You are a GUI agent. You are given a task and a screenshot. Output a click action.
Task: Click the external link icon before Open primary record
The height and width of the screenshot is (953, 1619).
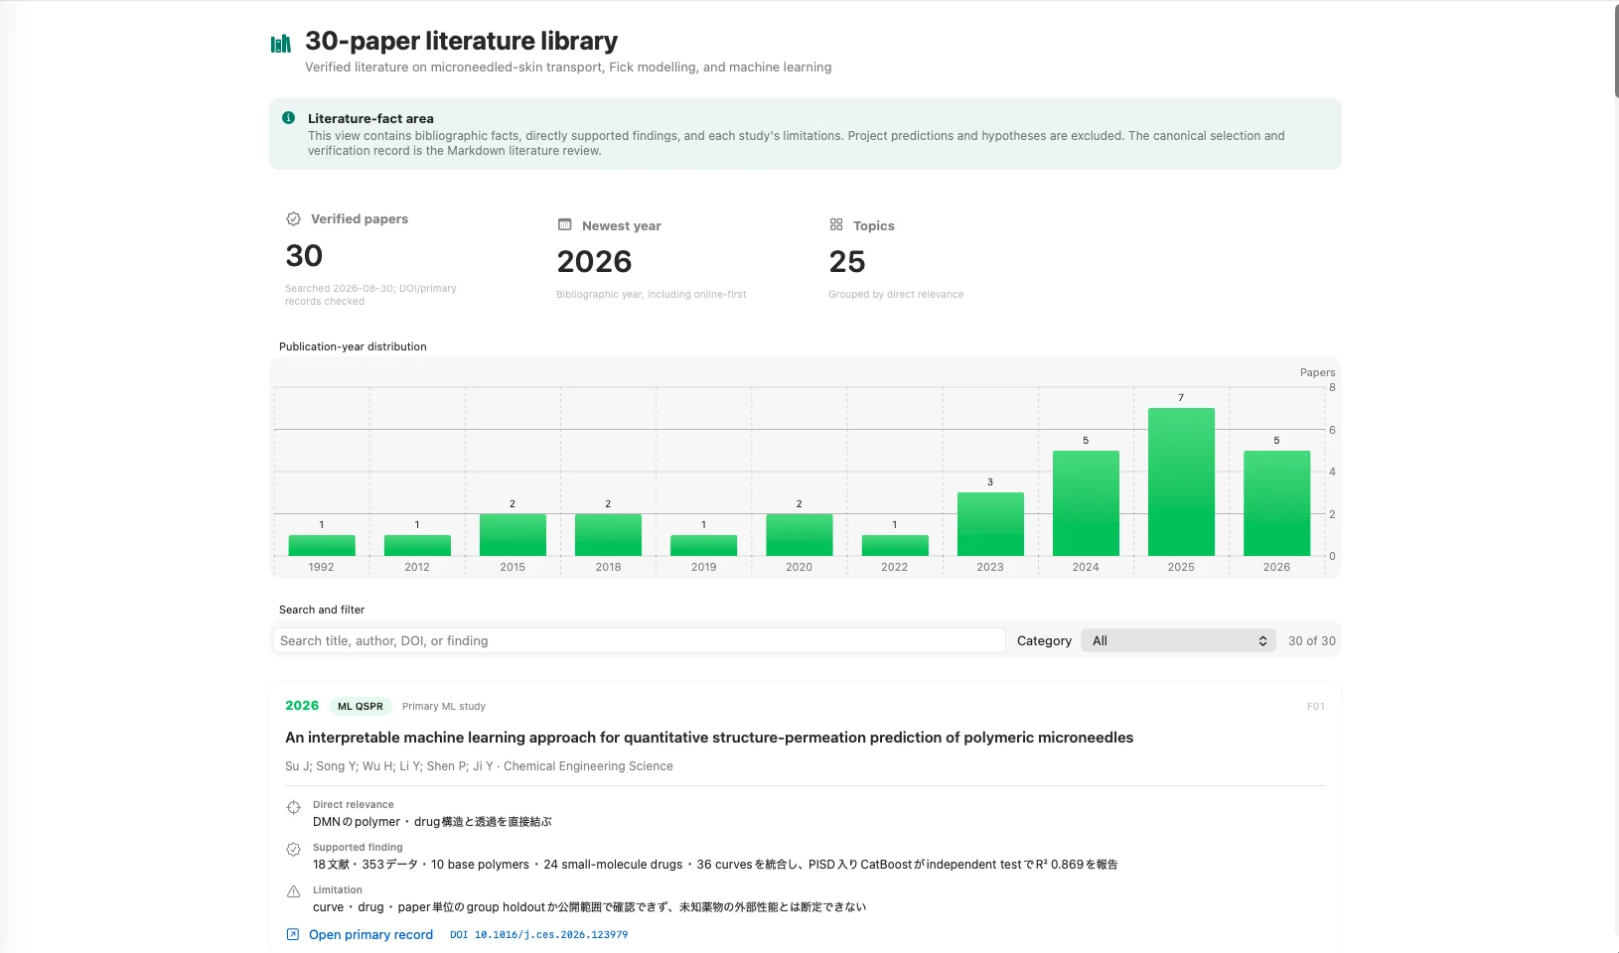click(x=293, y=935)
